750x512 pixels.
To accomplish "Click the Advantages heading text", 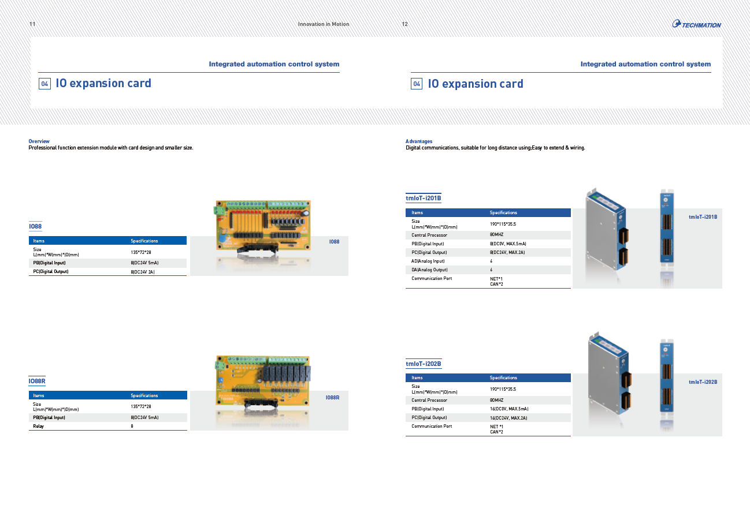I will (419, 141).
